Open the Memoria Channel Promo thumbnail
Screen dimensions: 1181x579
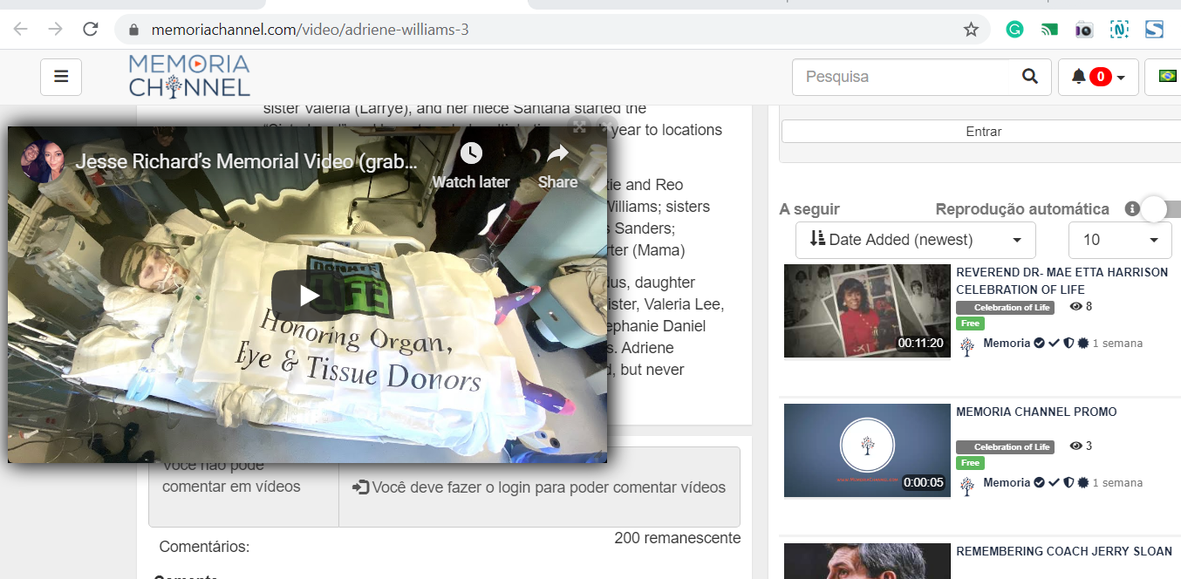click(867, 450)
